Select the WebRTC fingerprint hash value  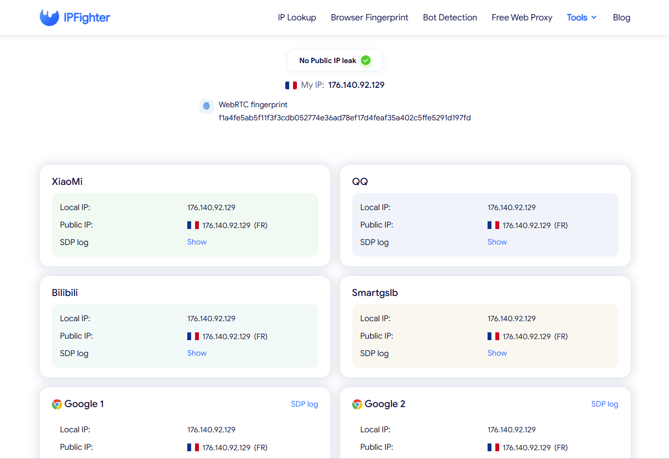344,118
